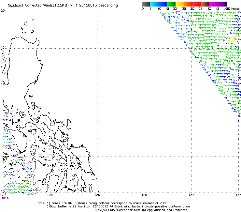Click the '>50 knots' legend label
241x212 pixels.
coord(232,9)
